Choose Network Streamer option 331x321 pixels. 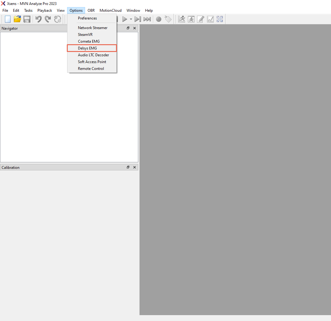[x=92, y=28]
